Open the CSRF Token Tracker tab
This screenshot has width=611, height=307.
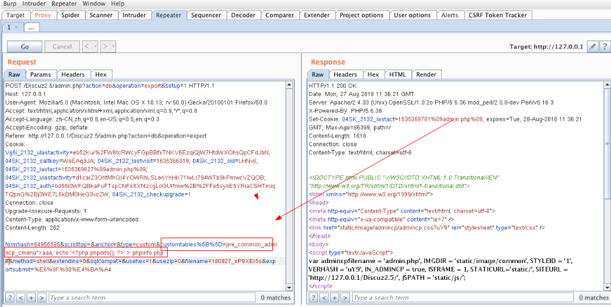pos(498,15)
